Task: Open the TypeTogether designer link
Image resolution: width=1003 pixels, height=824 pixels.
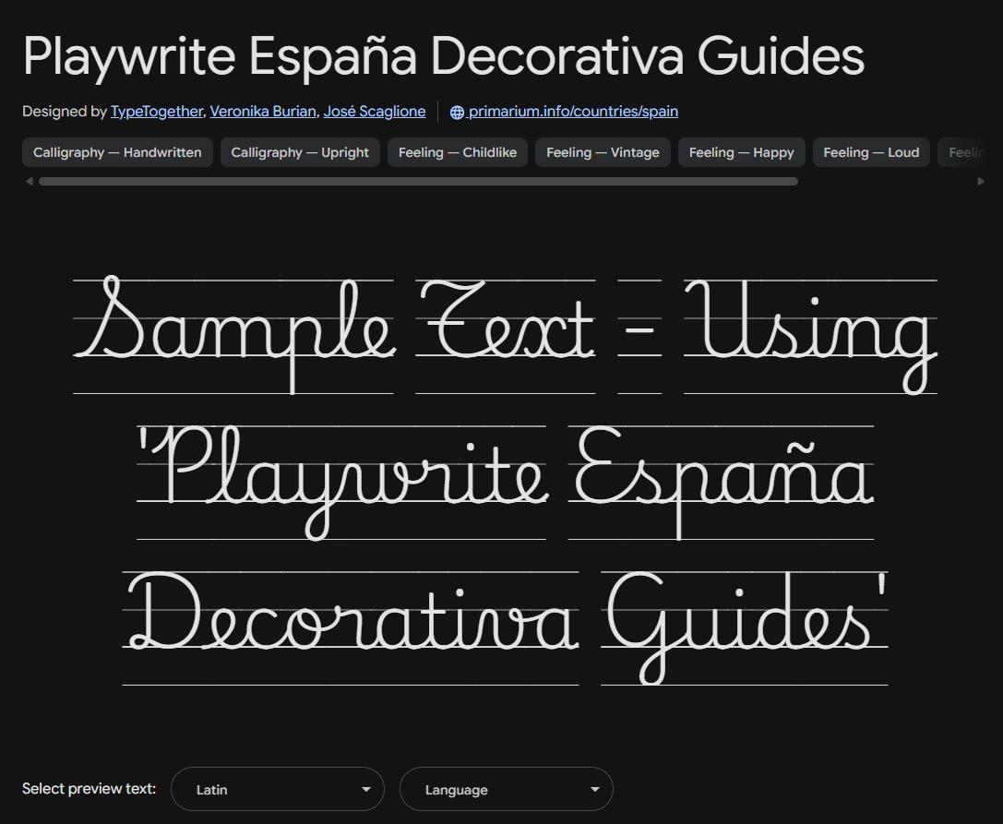Action: coord(157,112)
